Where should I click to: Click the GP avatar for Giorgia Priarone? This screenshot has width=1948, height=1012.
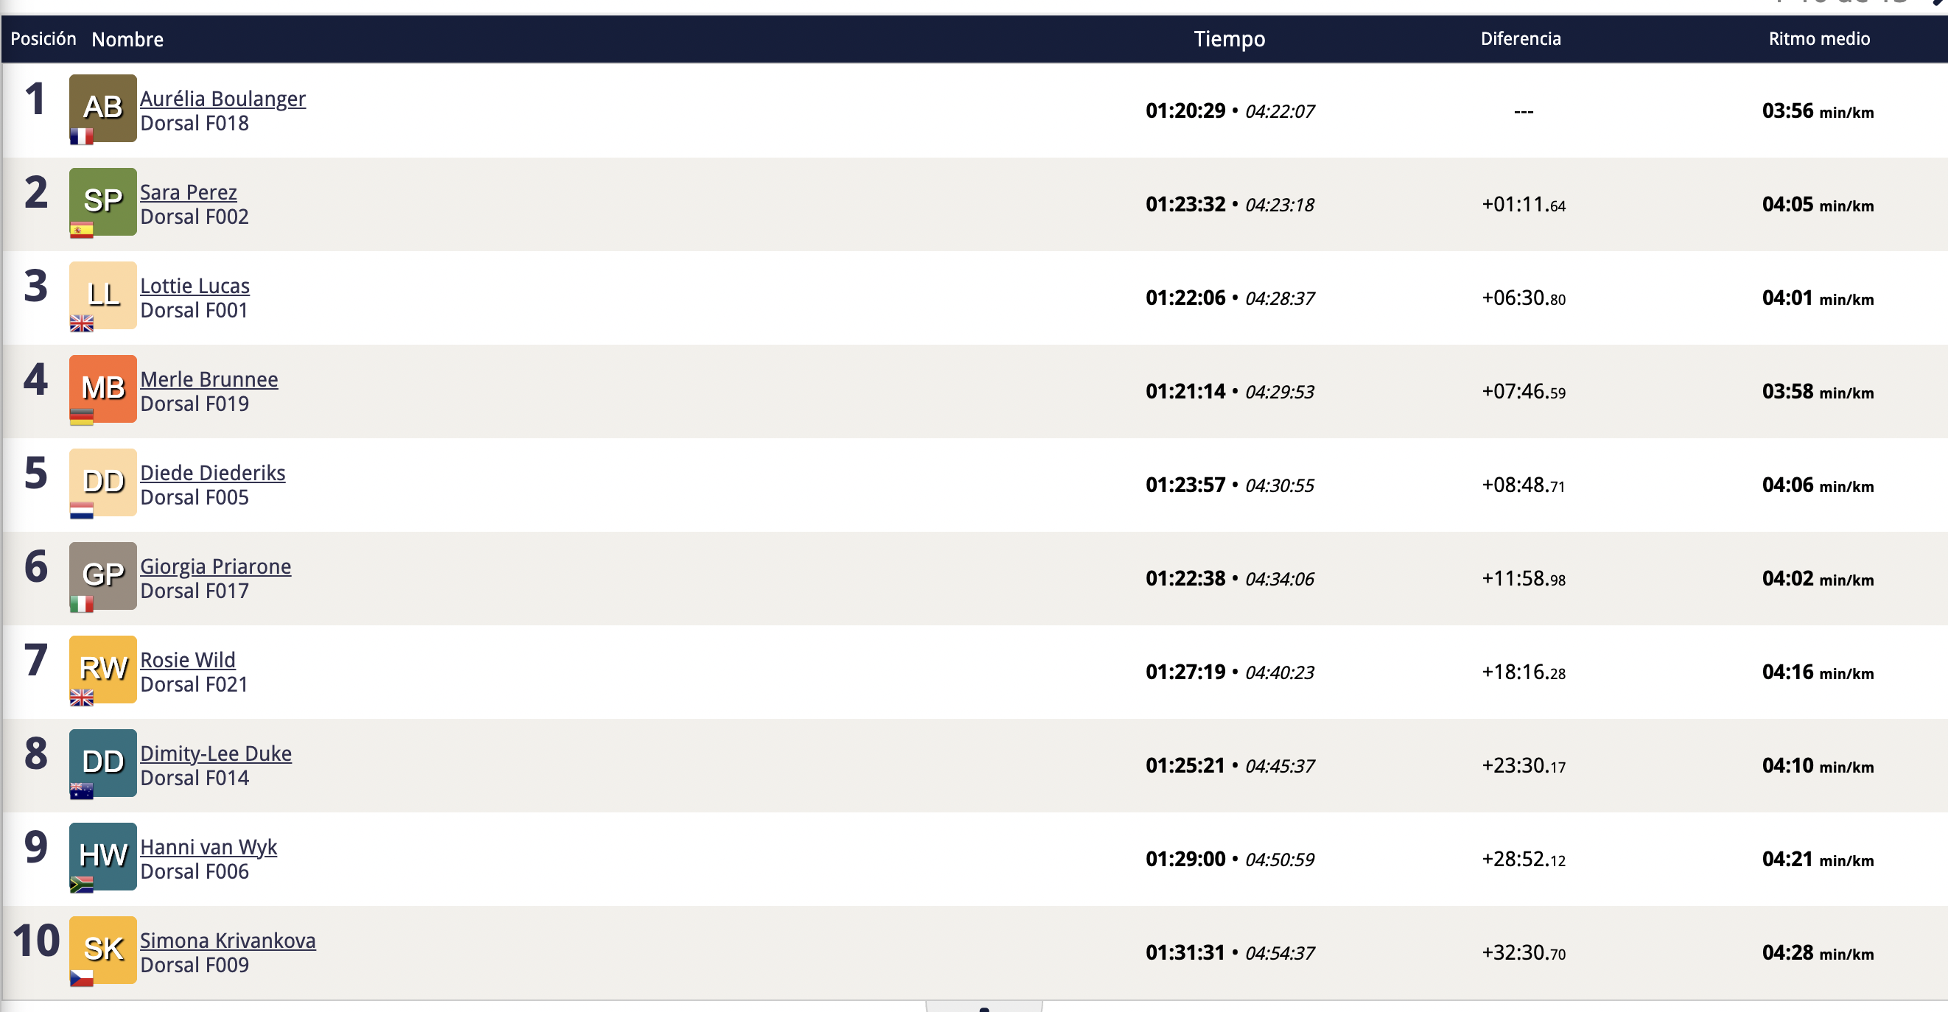point(103,576)
